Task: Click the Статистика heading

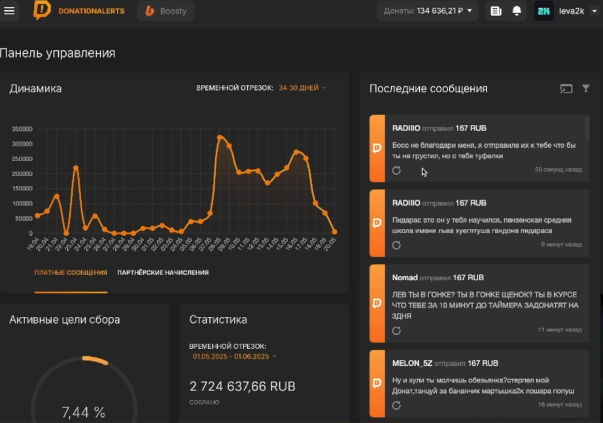Action: 218,320
